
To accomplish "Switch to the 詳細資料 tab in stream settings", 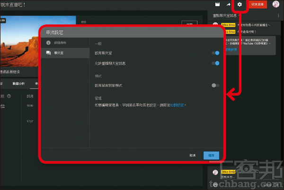I will point(65,43).
